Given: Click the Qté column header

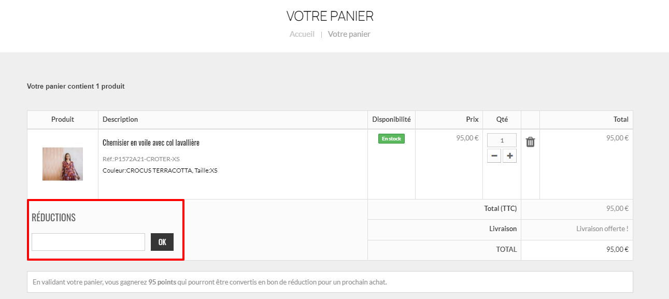Looking at the screenshot, I should (x=502, y=119).
